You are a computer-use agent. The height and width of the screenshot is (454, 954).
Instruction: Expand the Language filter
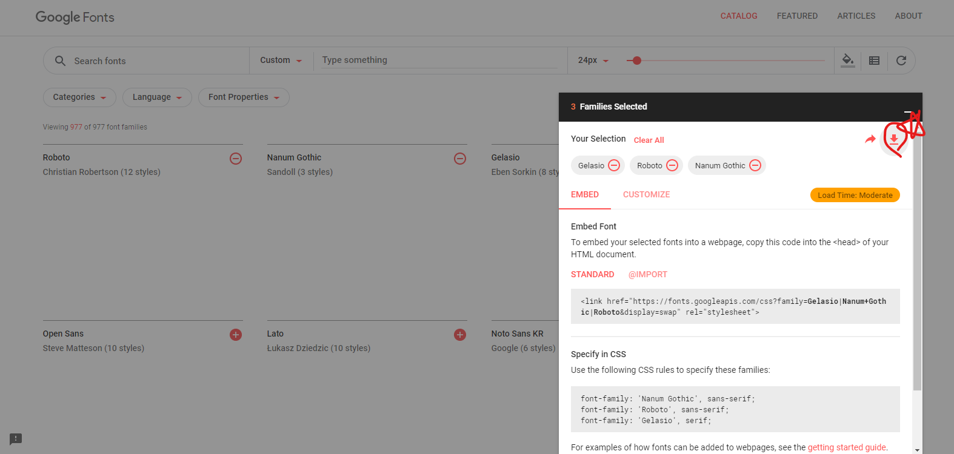point(157,97)
